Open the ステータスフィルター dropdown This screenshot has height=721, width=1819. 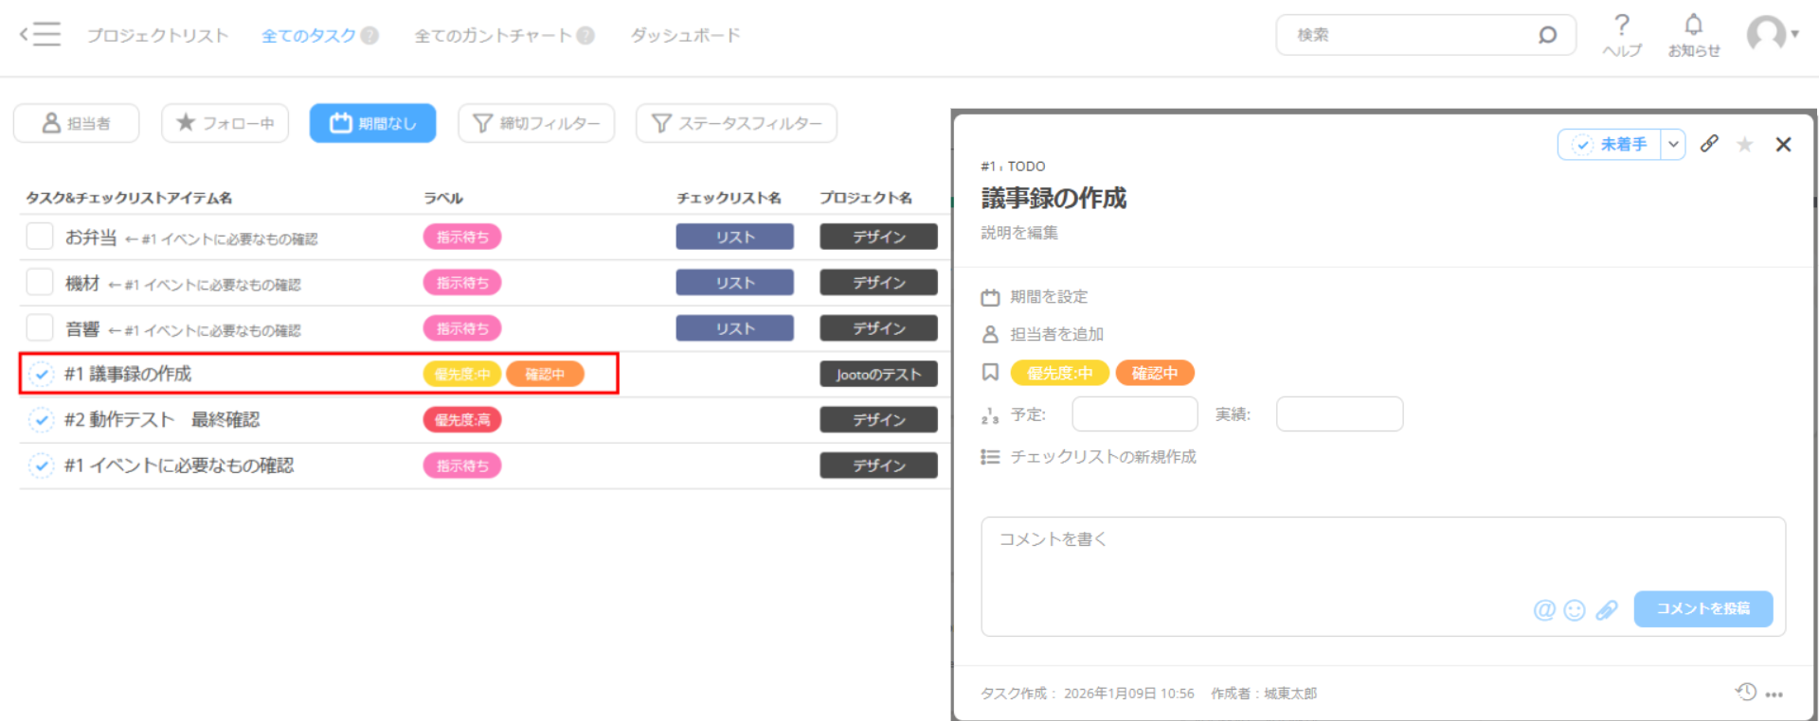(736, 124)
